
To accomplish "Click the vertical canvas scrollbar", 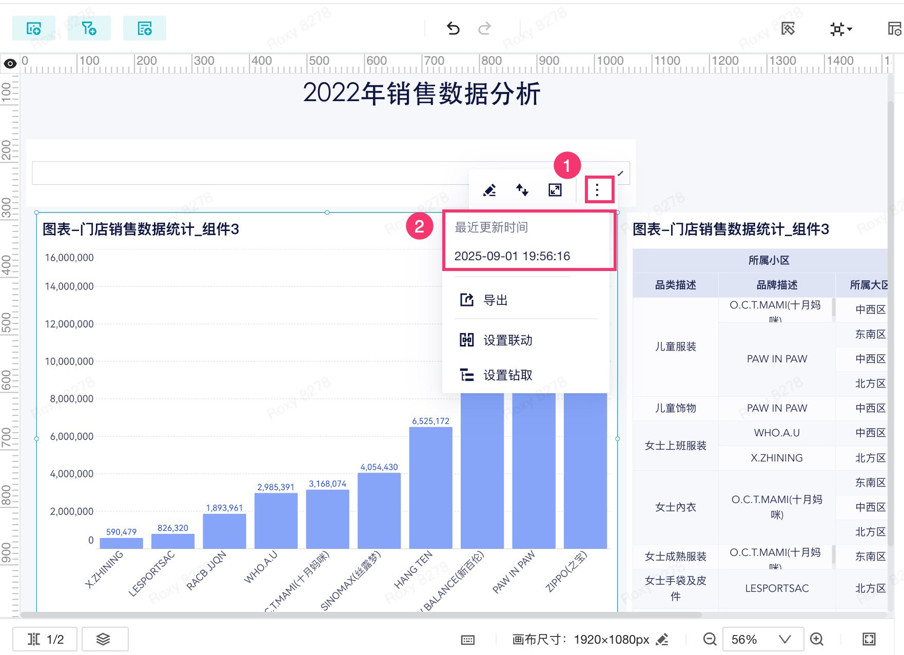I will [x=891, y=323].
